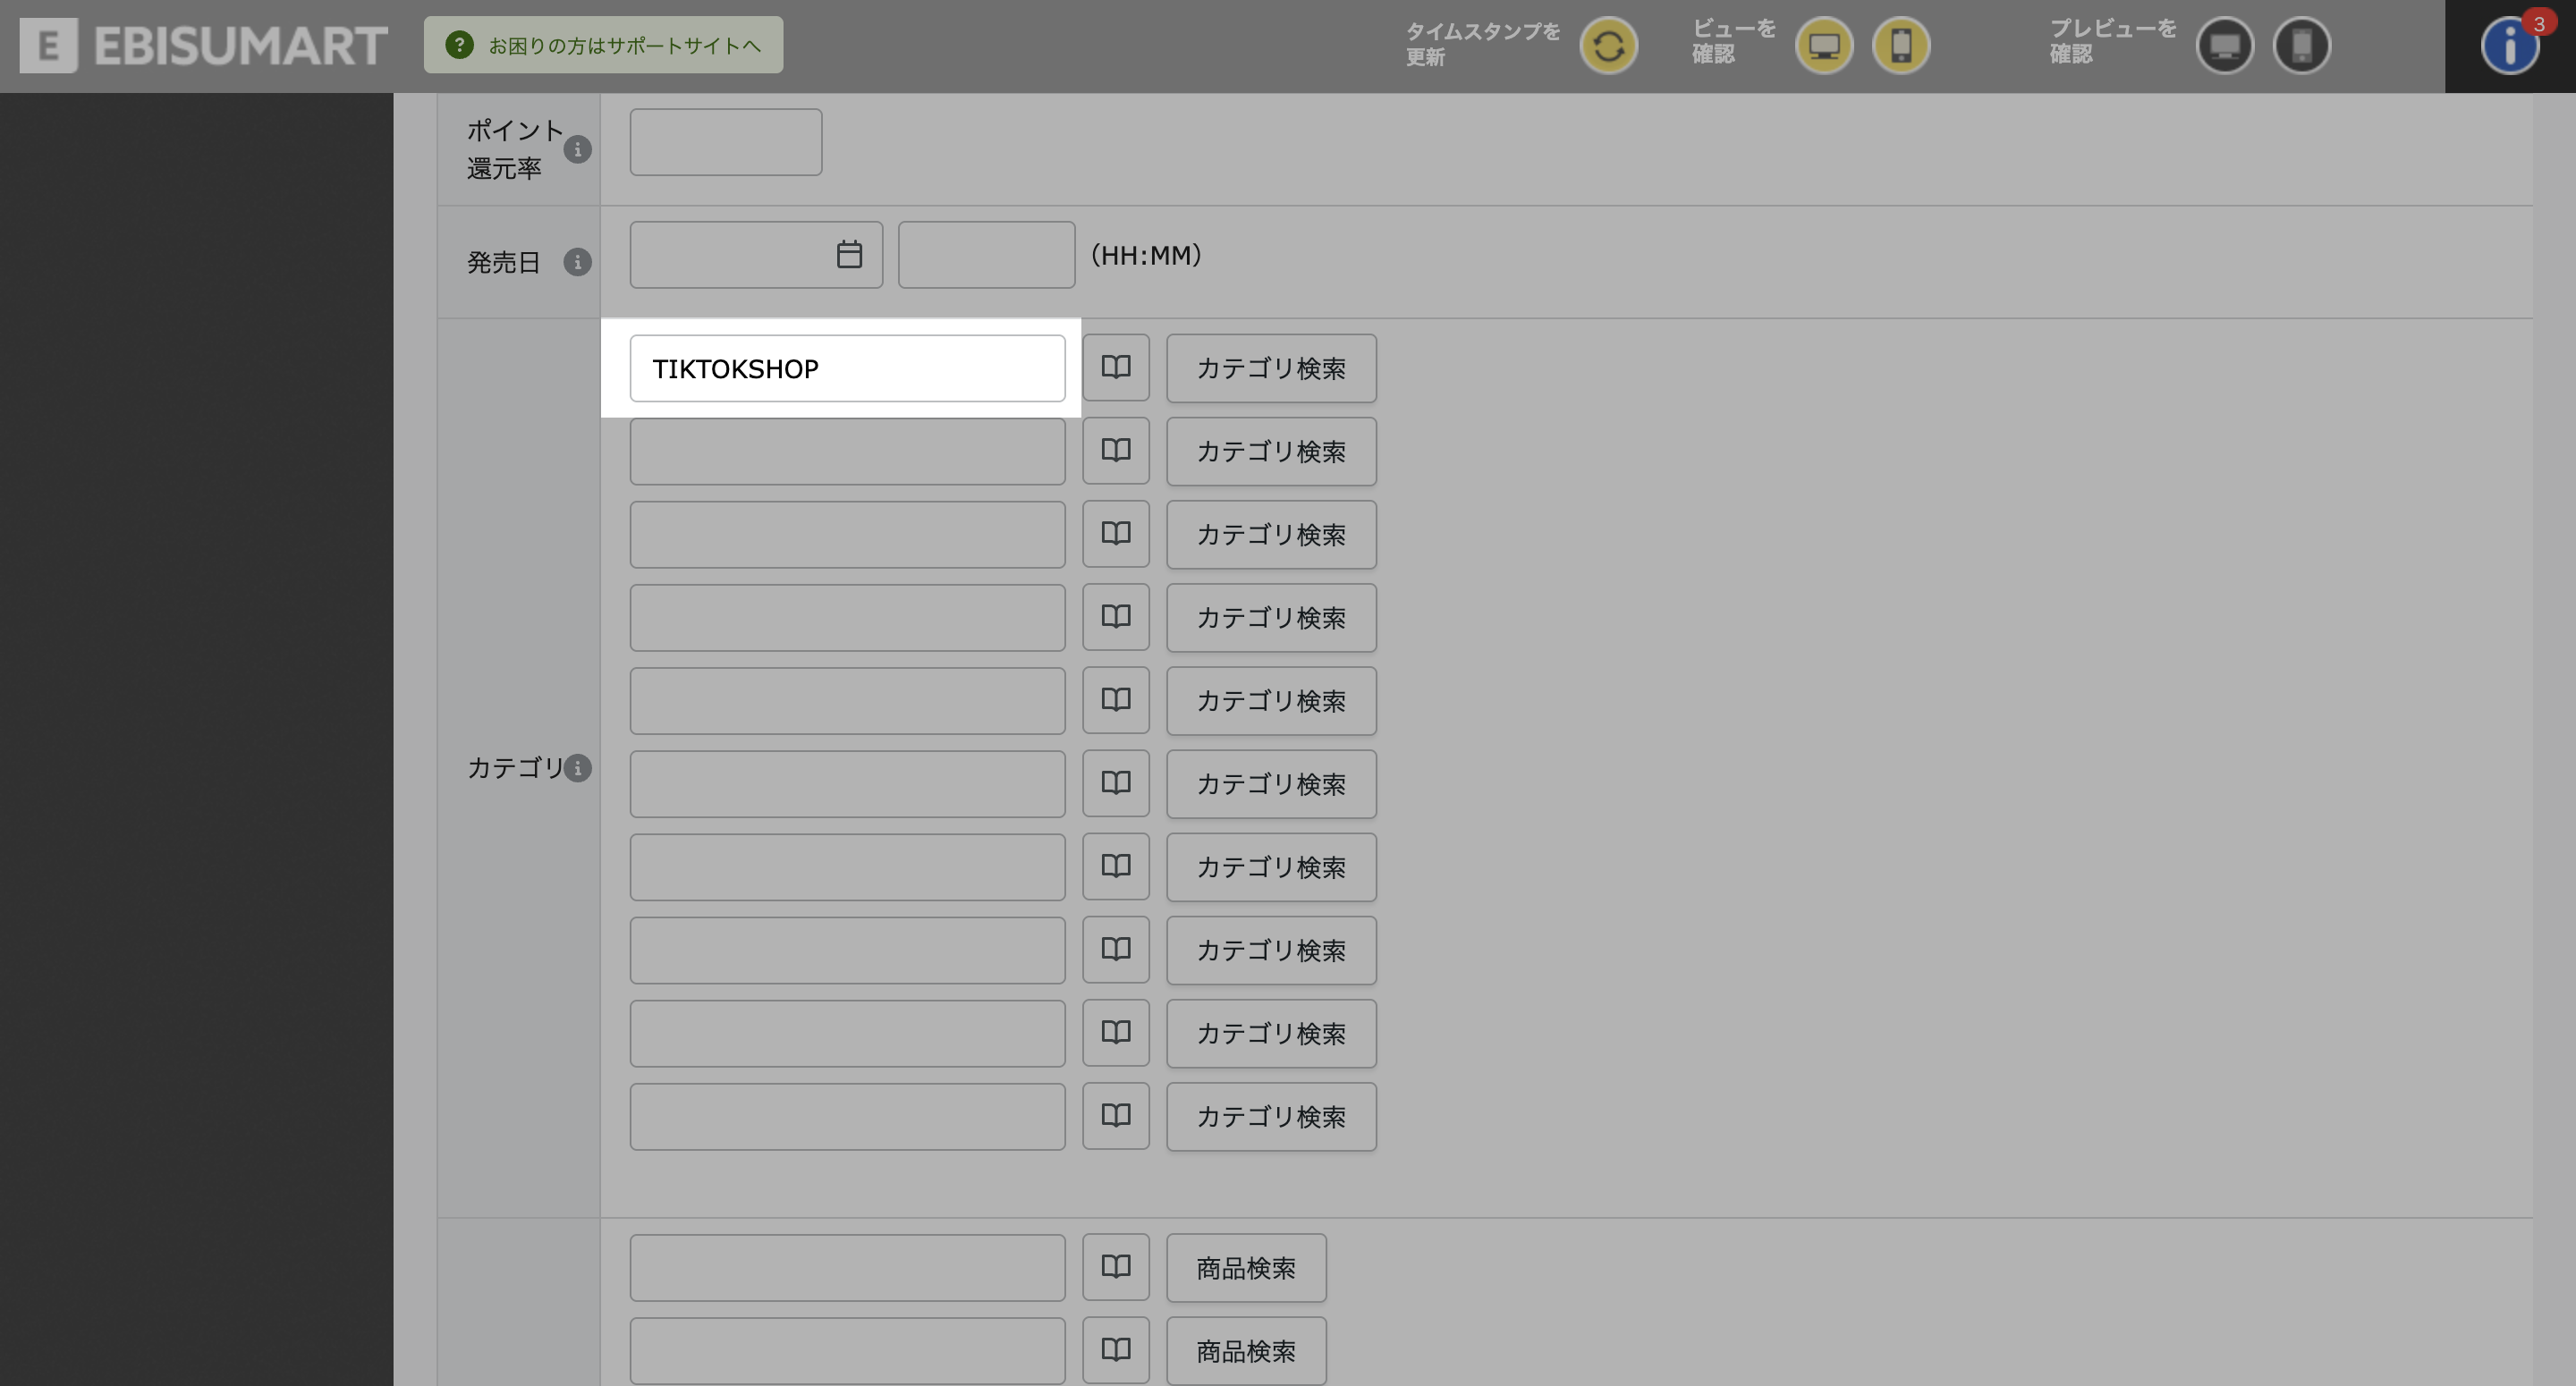Click the 発売日 time (HH:MM) field
Screen dimensions: 2576x1386
click(x=986, y=254)
